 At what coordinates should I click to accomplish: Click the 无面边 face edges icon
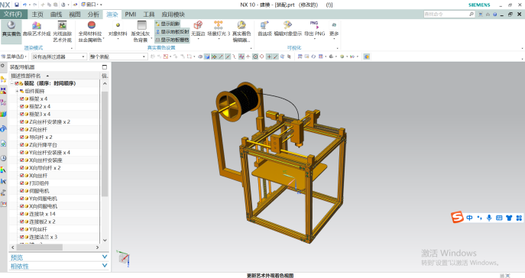[198, 25]
